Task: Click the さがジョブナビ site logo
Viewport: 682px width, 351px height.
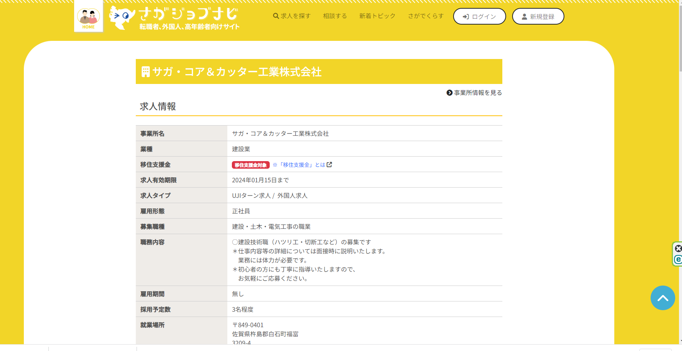Action: pos(174,18)
